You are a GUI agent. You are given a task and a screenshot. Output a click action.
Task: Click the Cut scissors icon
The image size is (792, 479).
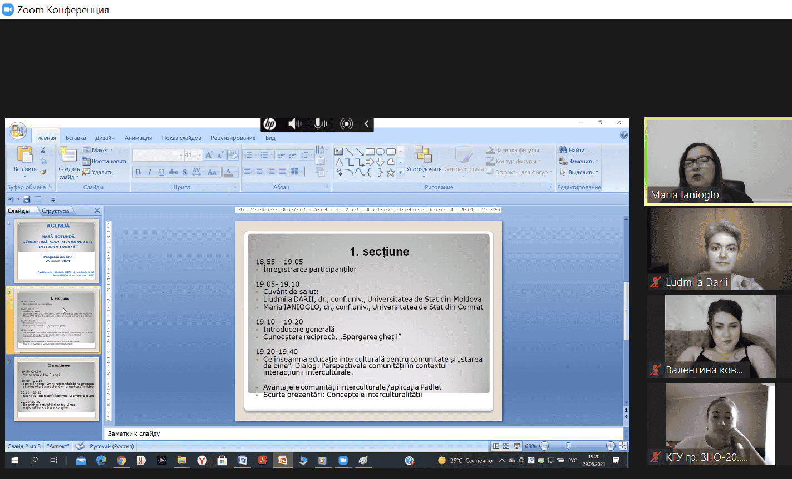click(x=43, y=151)
